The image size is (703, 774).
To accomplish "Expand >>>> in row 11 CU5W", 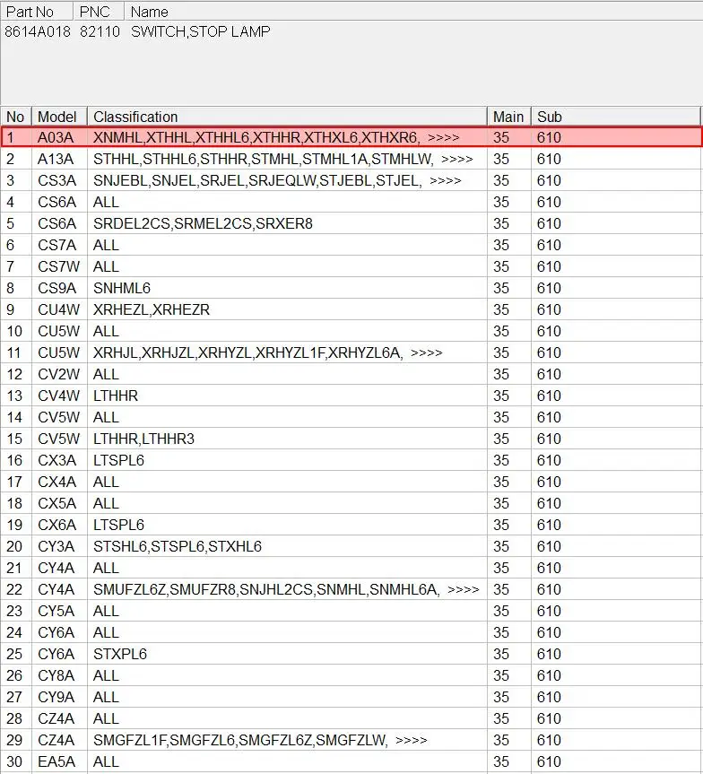I will coord(427,353).
